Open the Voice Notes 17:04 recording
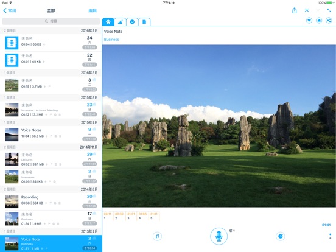336x252 pixels. coord(51,134)
